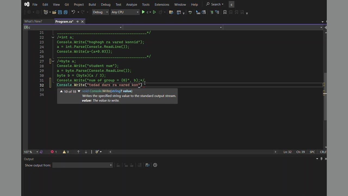Click Start Without Debugging outline arrow
This screenshot has width=348, height=196.
(x=154, y=12)
